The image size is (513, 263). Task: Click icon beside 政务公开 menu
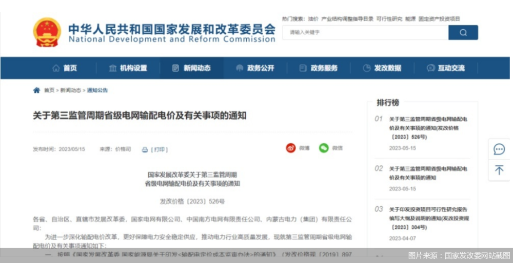click(x=240, y=68)
